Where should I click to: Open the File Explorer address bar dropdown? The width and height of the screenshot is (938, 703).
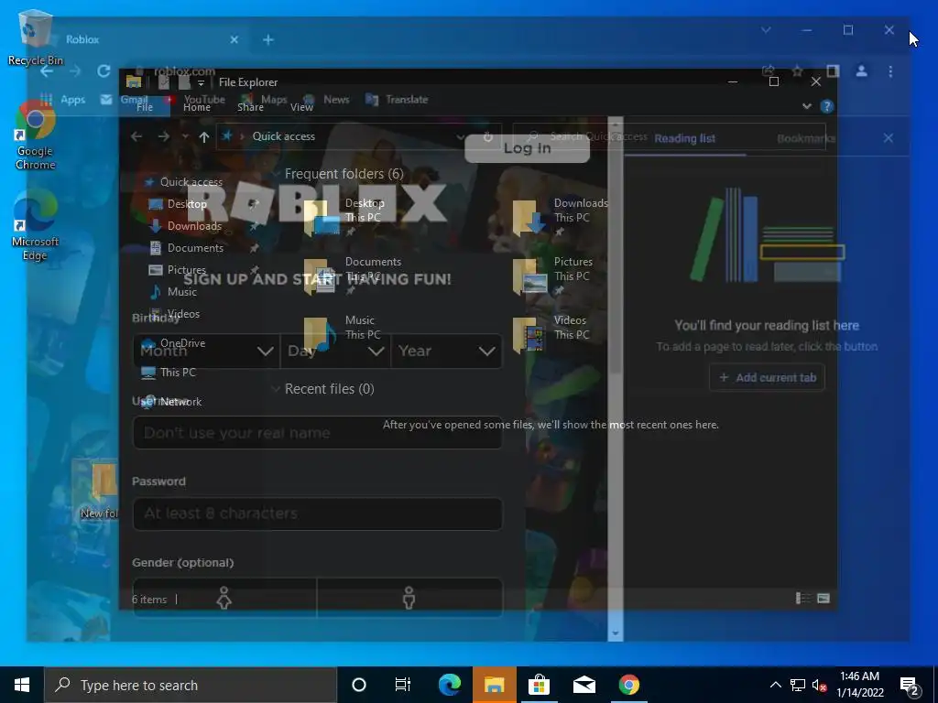coord(460,137)
